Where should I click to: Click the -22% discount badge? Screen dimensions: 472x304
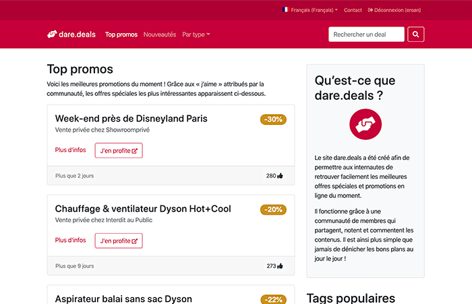point(273,299)
